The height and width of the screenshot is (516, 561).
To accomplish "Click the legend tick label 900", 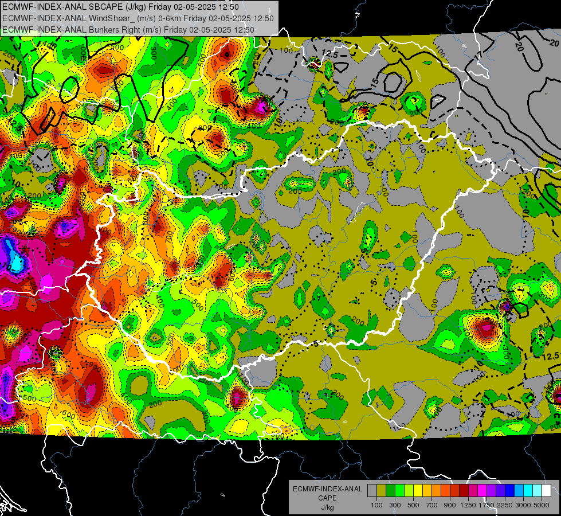I will pos(450,505).
